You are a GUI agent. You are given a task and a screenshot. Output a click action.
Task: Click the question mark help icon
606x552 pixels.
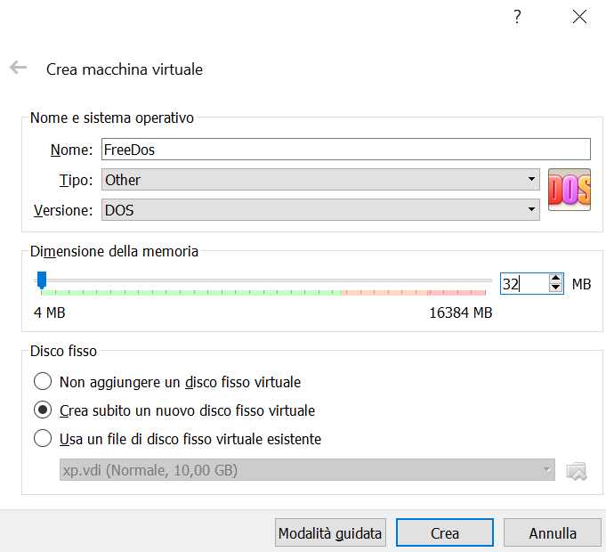[517, 17]
